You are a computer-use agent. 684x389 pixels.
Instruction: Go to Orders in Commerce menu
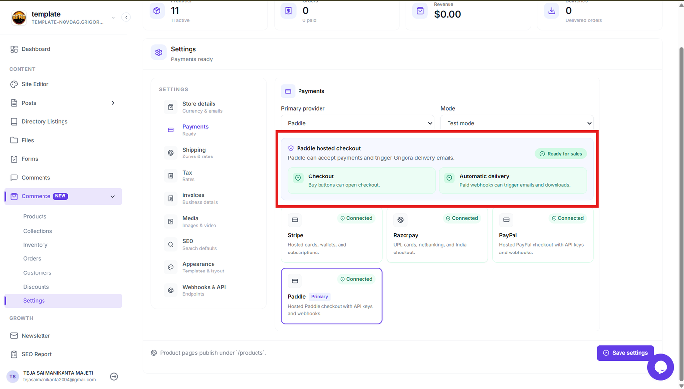(32, 258)
